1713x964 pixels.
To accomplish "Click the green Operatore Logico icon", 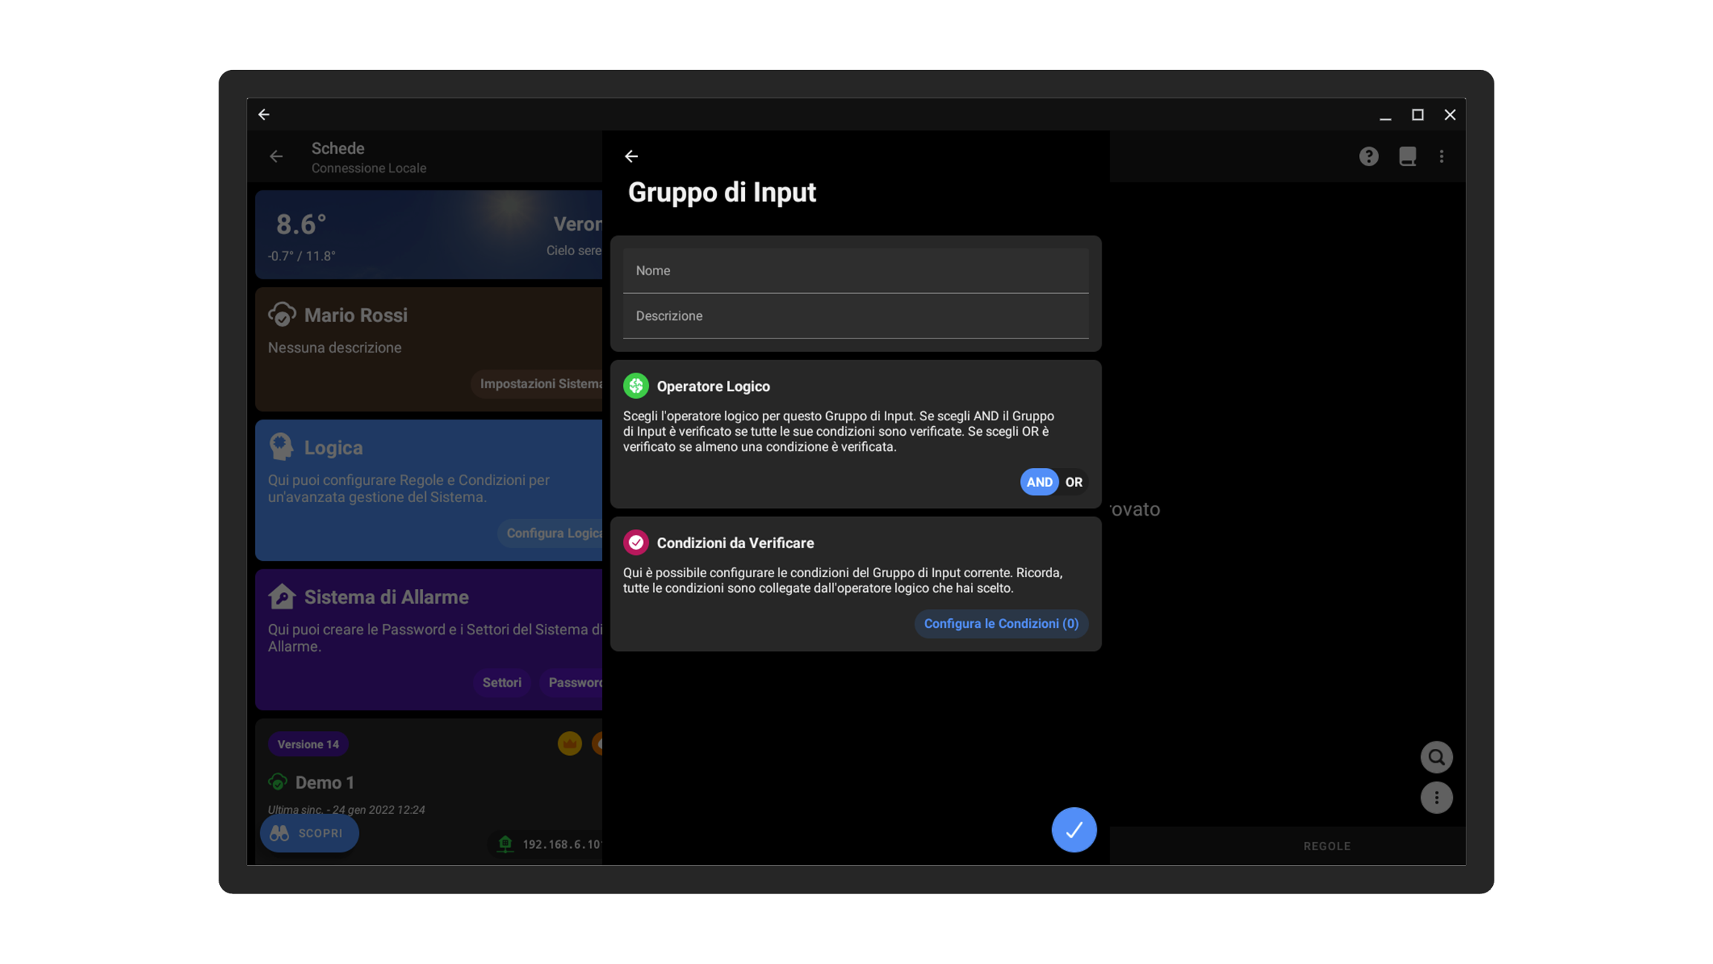I will (x=636, y=386).
